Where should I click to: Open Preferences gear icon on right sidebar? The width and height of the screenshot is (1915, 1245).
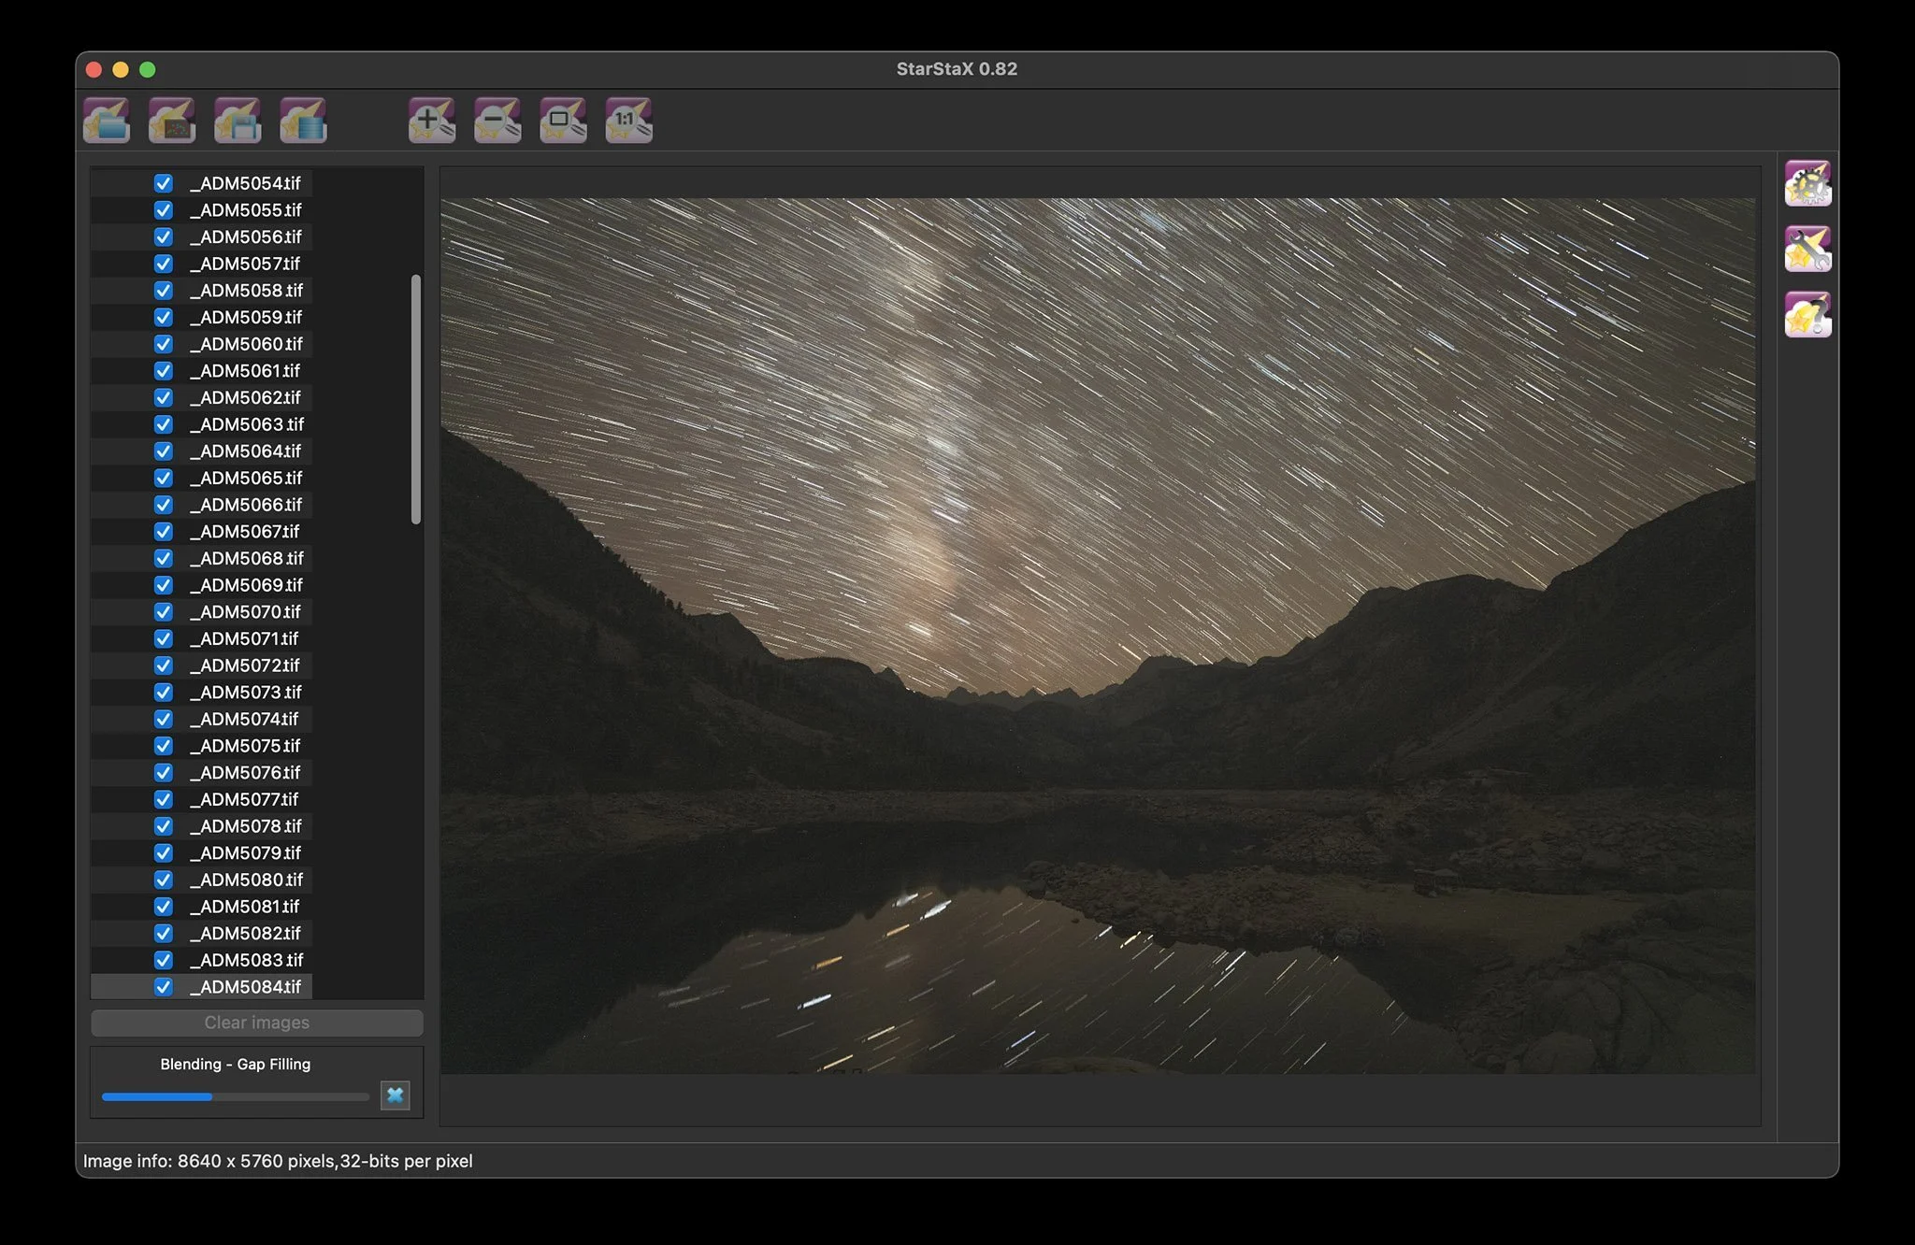1807,184
